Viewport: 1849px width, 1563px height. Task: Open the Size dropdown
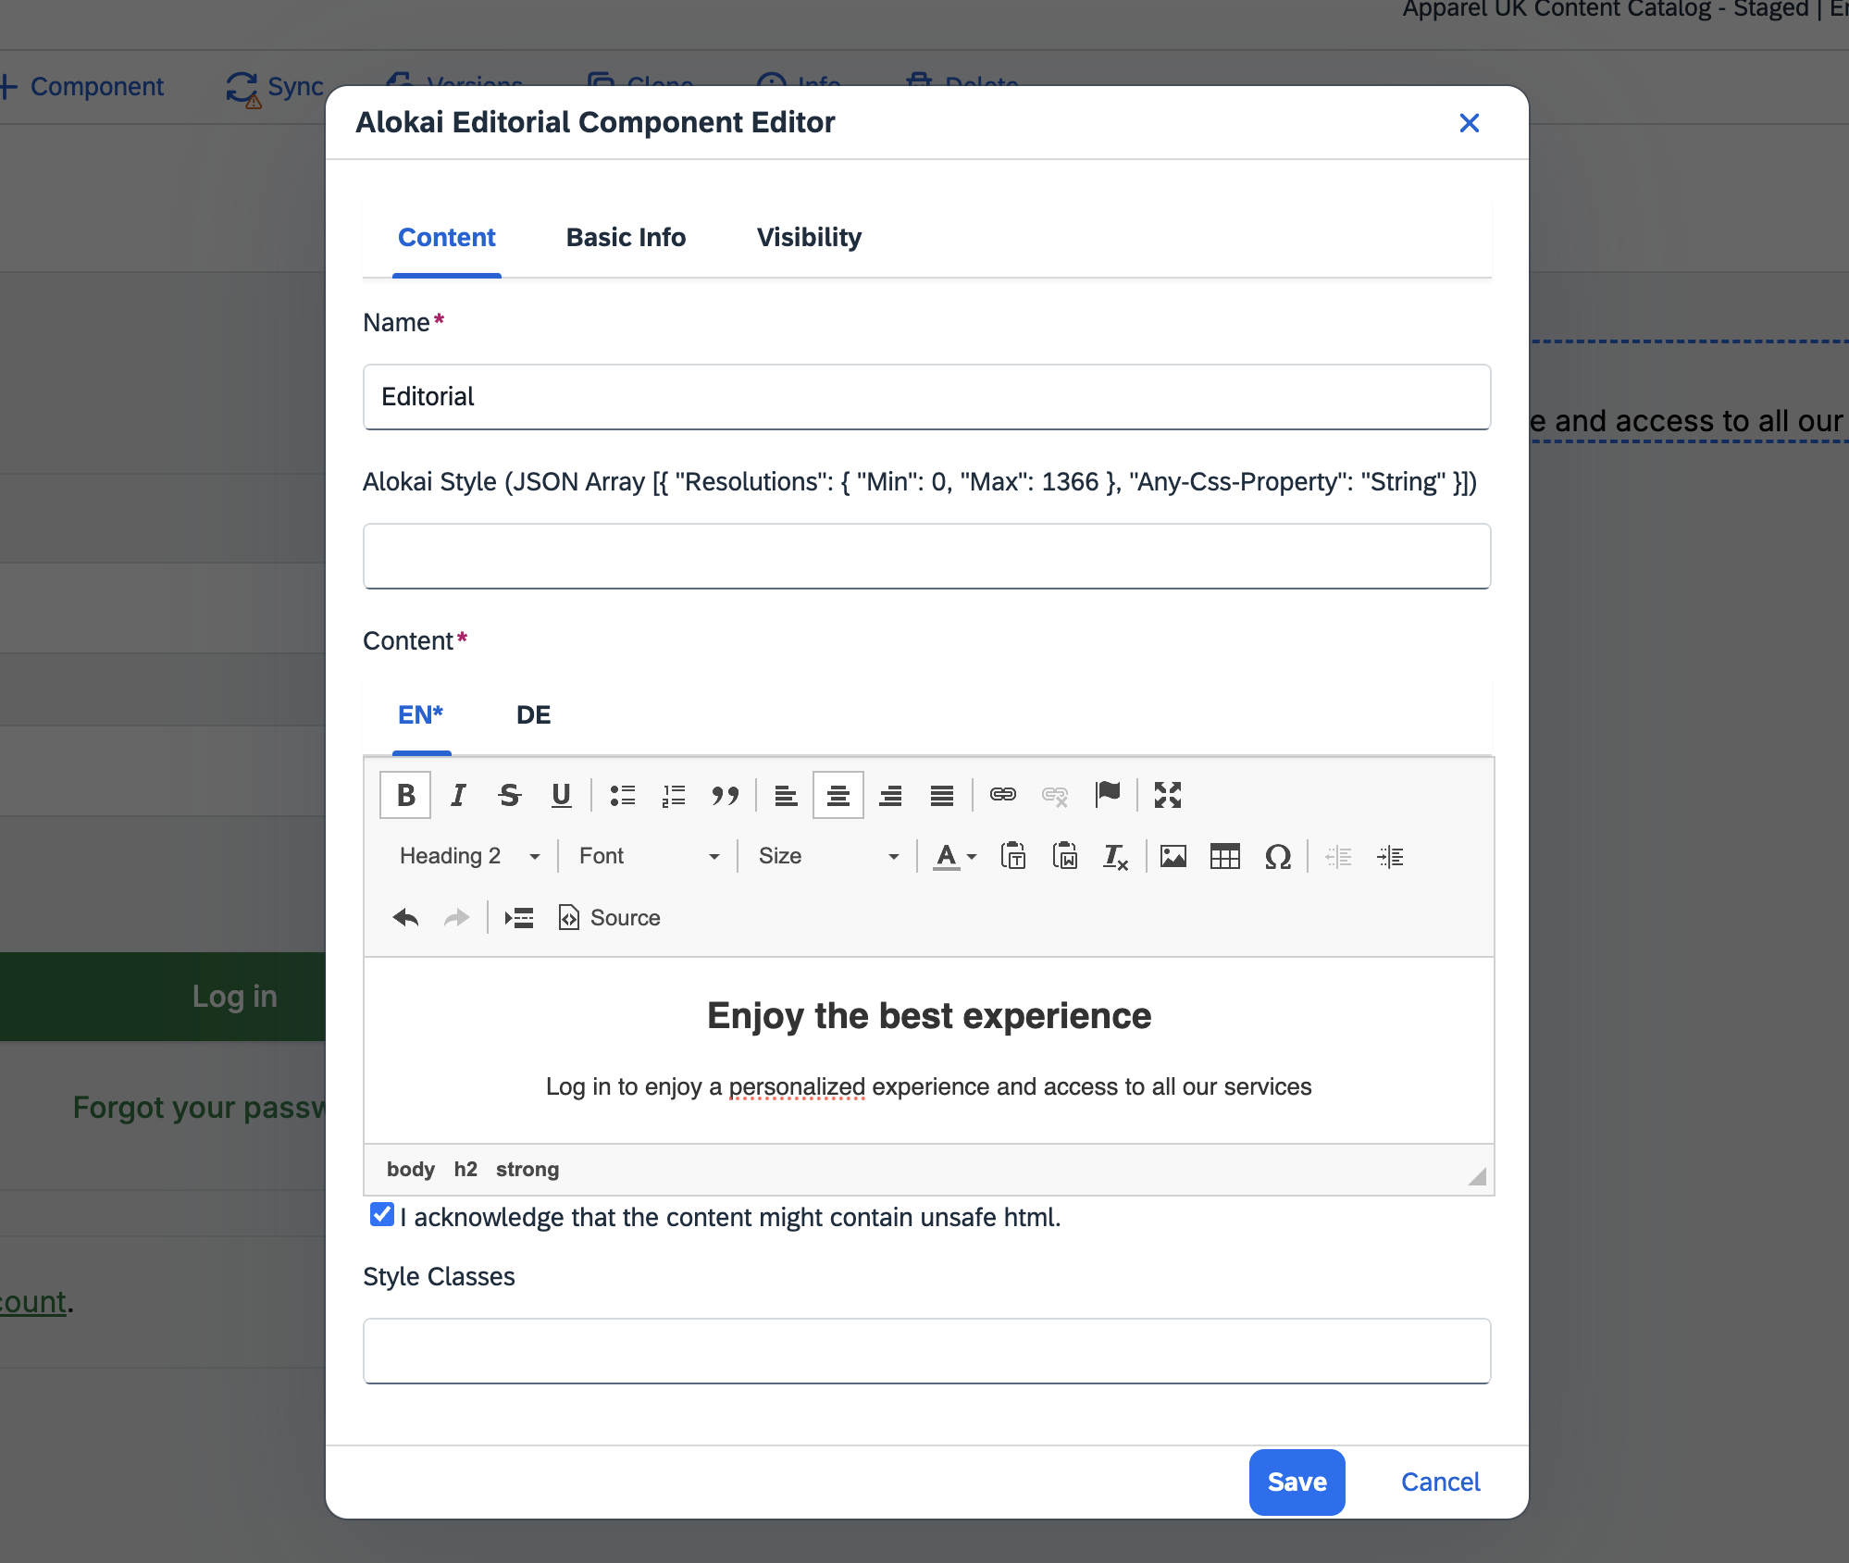tap(829, 856)
